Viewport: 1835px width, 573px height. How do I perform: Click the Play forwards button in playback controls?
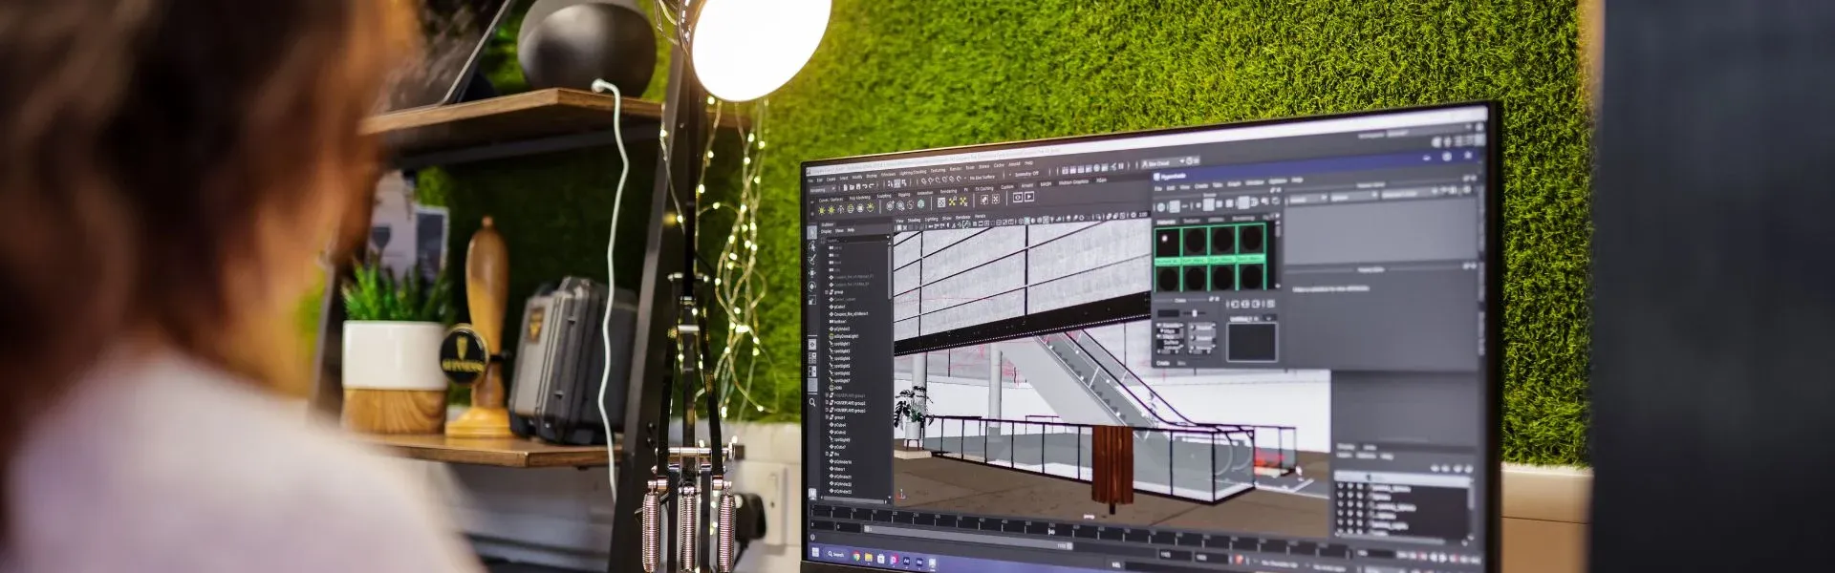1443,558
